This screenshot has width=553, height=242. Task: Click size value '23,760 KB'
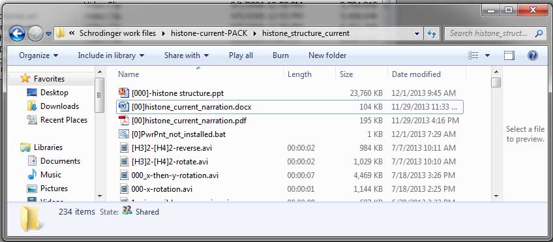(366, 93)
